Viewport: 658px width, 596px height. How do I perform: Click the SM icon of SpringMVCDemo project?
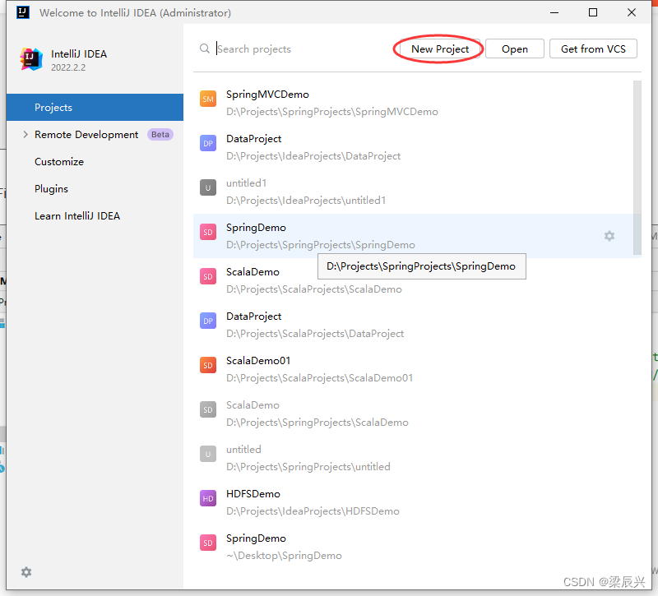click(208, 99)
